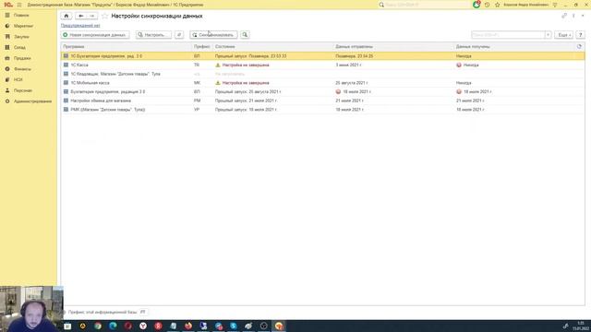Click warning icon in 1С Мобильная касса status

pos(218,82)
